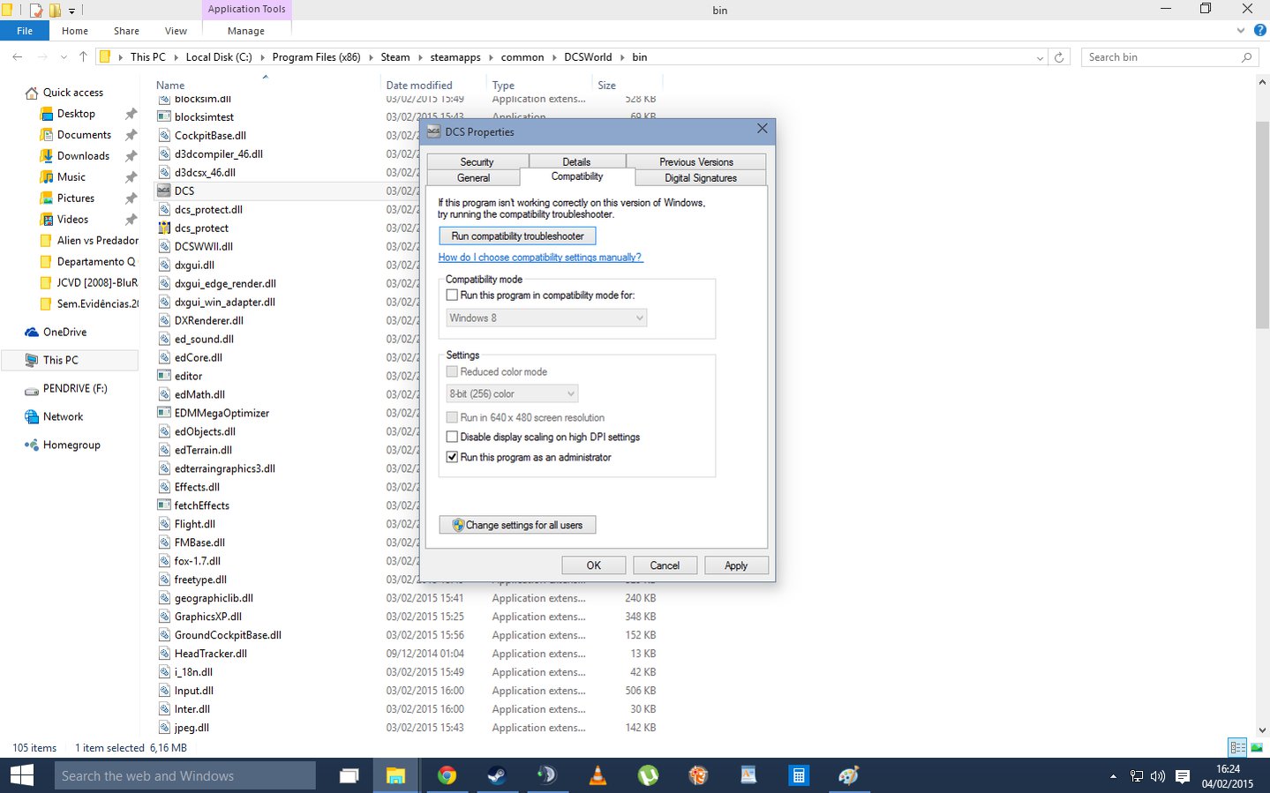Image resolution: width=1270 pixels, height=793 pixels.
Task: Open Task View on the taskbar
Action: pyautogui.click(x=349, y=776)
